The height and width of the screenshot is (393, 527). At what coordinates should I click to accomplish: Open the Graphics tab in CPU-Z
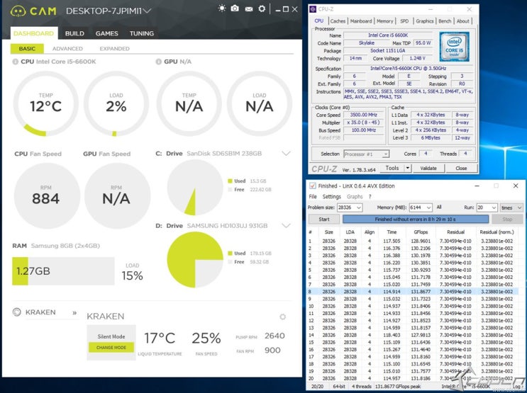(425, 21)
